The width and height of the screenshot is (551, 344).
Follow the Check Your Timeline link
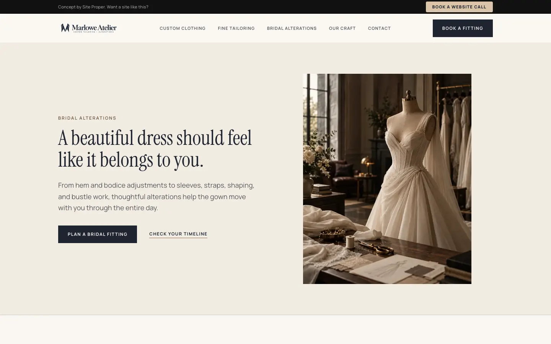tap(178, 234)
